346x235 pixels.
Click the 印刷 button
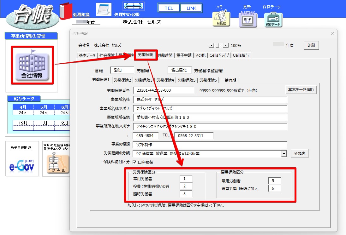coord(311,45)
